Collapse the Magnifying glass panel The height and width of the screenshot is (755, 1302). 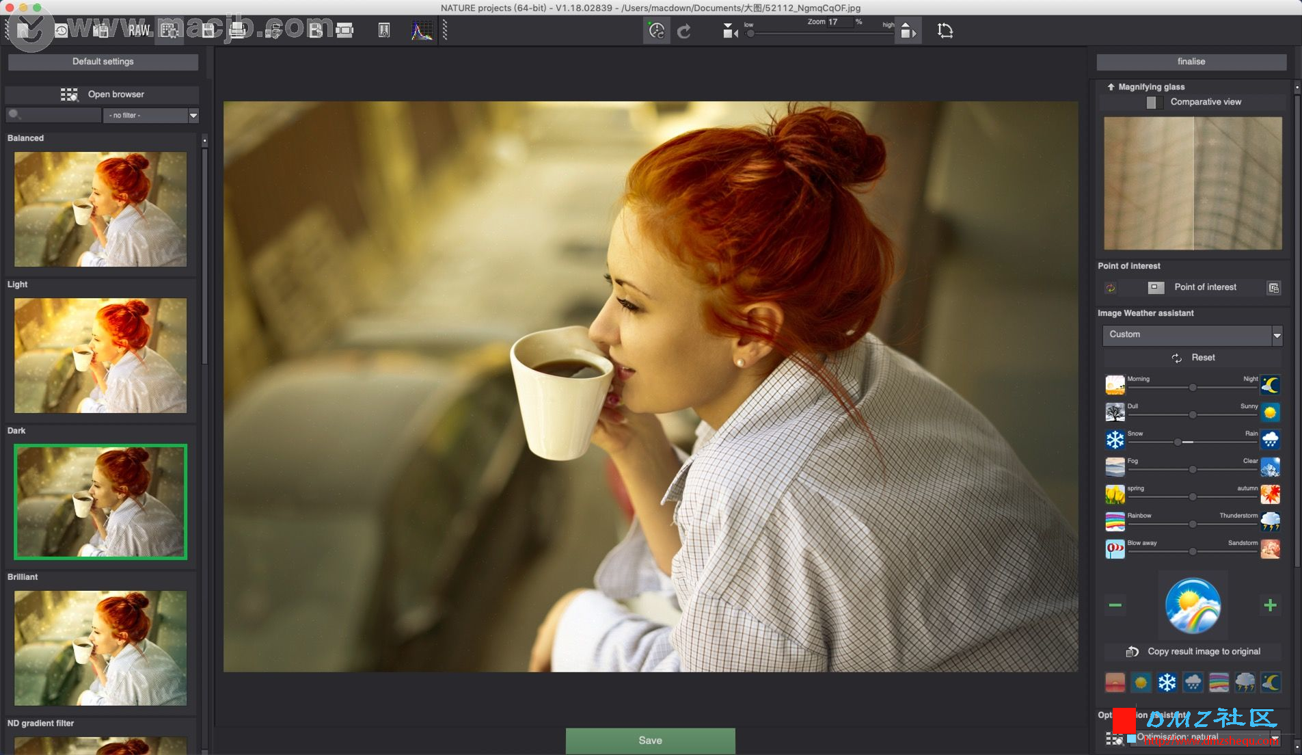1111,87
